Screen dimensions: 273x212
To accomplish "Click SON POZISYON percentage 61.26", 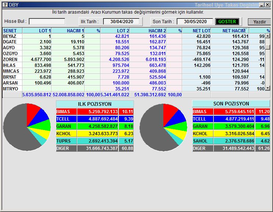I will tap(263, 148).
